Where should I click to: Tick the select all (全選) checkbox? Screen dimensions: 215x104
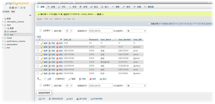[45, 79]
